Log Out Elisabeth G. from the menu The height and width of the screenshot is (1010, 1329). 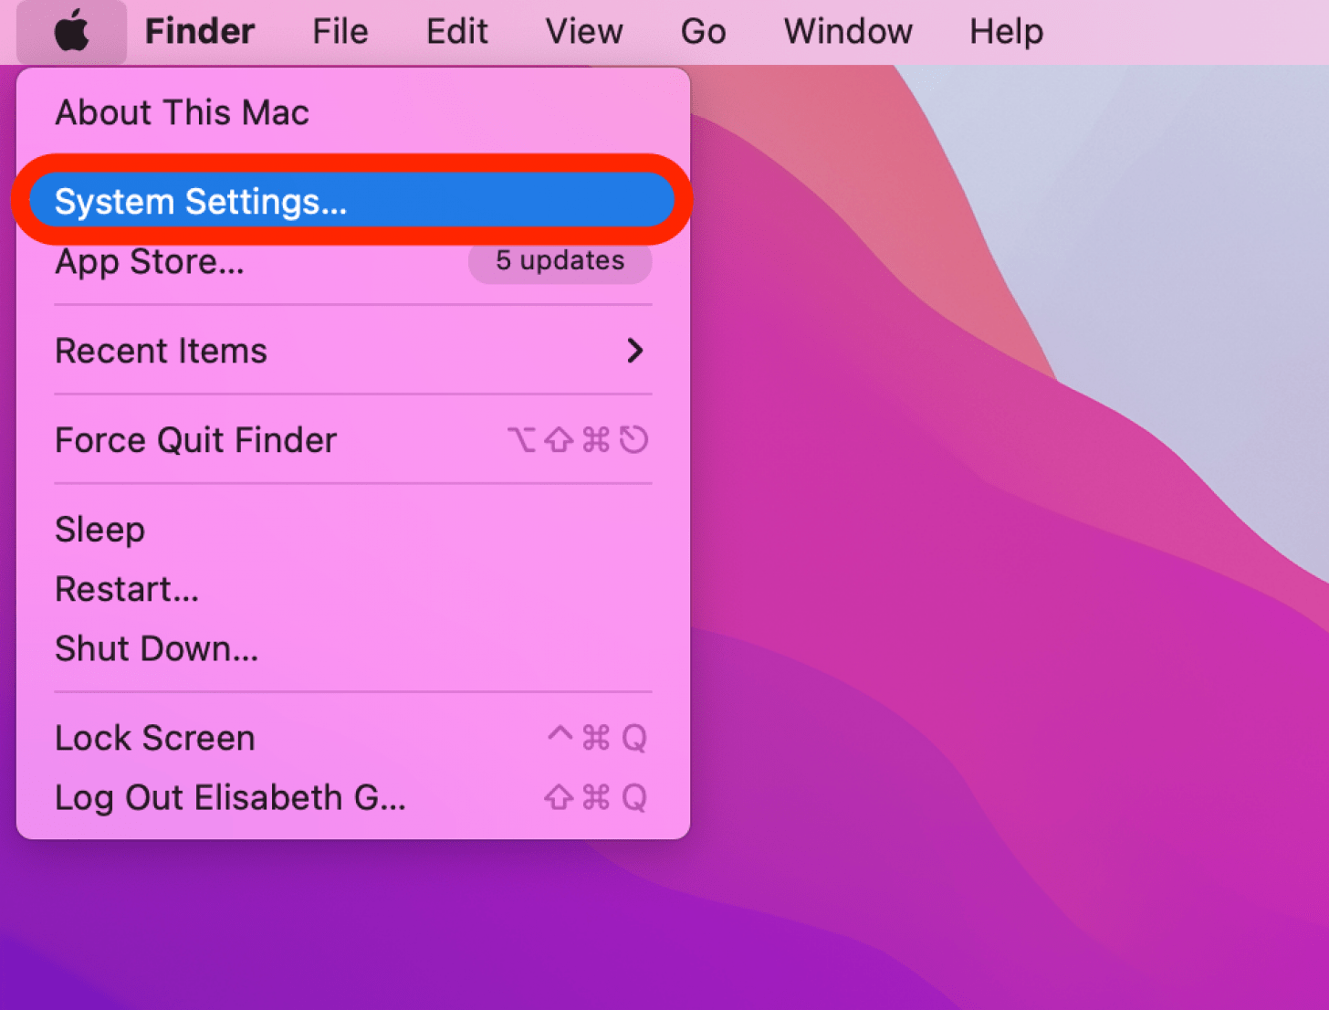tap(230, 798)
